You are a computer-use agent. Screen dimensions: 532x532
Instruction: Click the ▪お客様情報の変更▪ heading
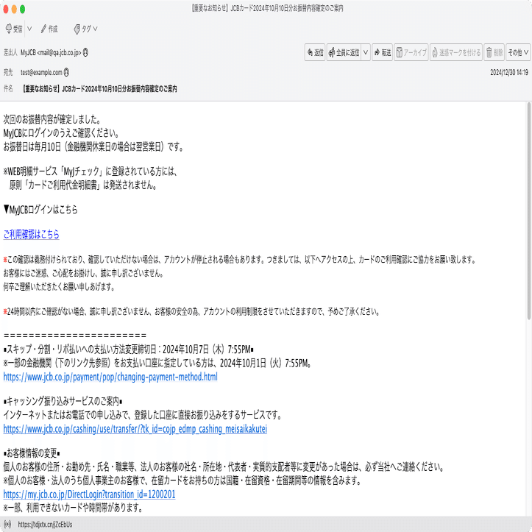pyautogui.click(x=32, y=453)
